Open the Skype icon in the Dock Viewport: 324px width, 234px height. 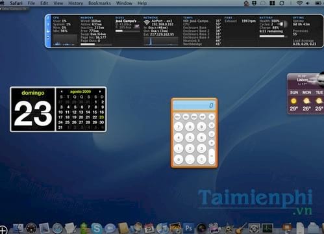click(96, 228)
